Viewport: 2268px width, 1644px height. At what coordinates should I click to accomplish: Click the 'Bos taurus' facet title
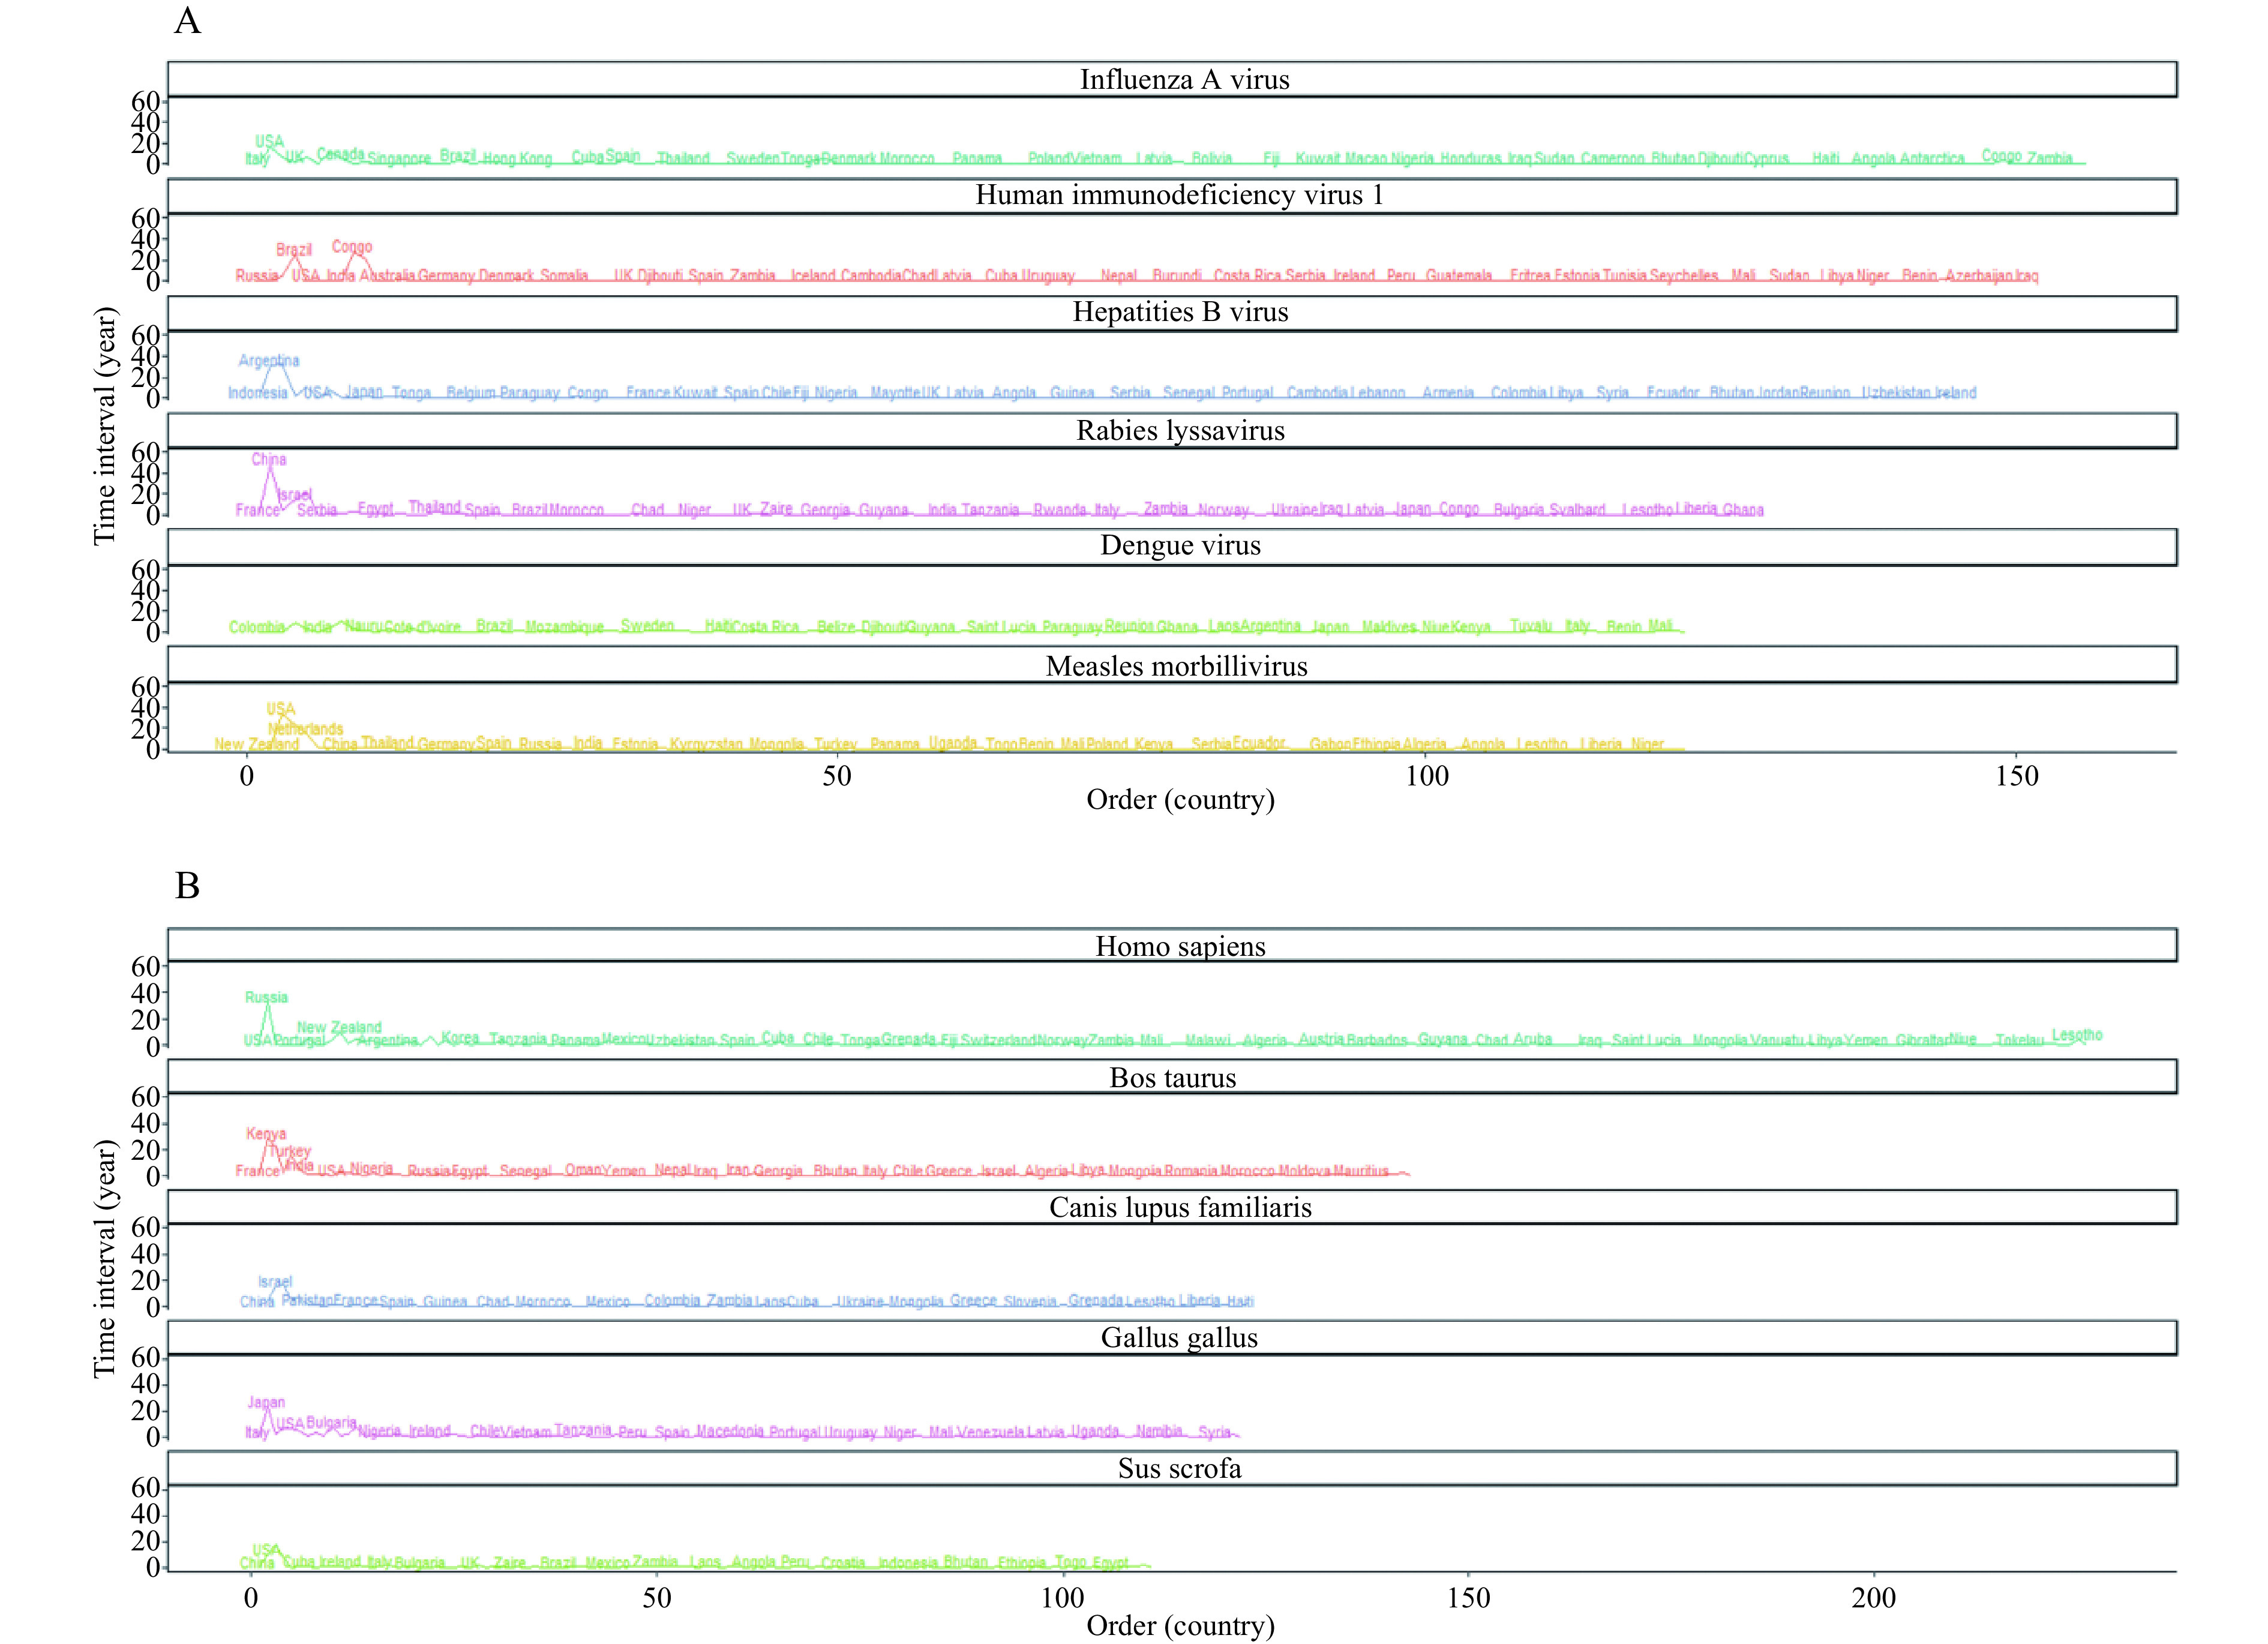coord(1172,1077)
